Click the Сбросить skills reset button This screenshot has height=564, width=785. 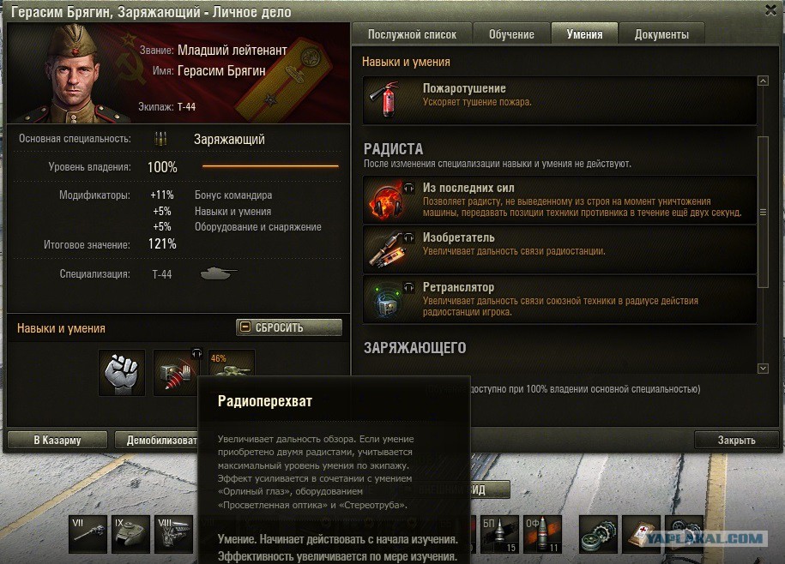(289, 327)
